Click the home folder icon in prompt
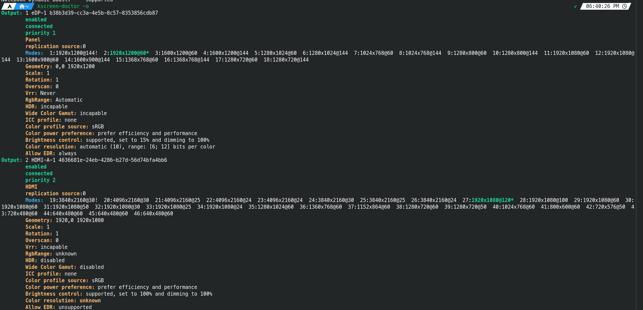The image size is (643, 310). [x=22, y=6]
